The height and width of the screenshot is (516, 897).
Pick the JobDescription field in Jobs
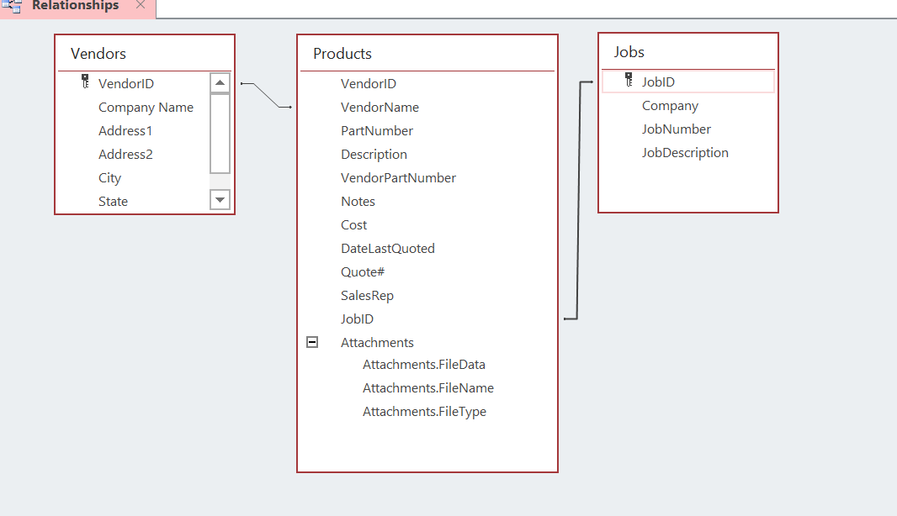[685, 153]
